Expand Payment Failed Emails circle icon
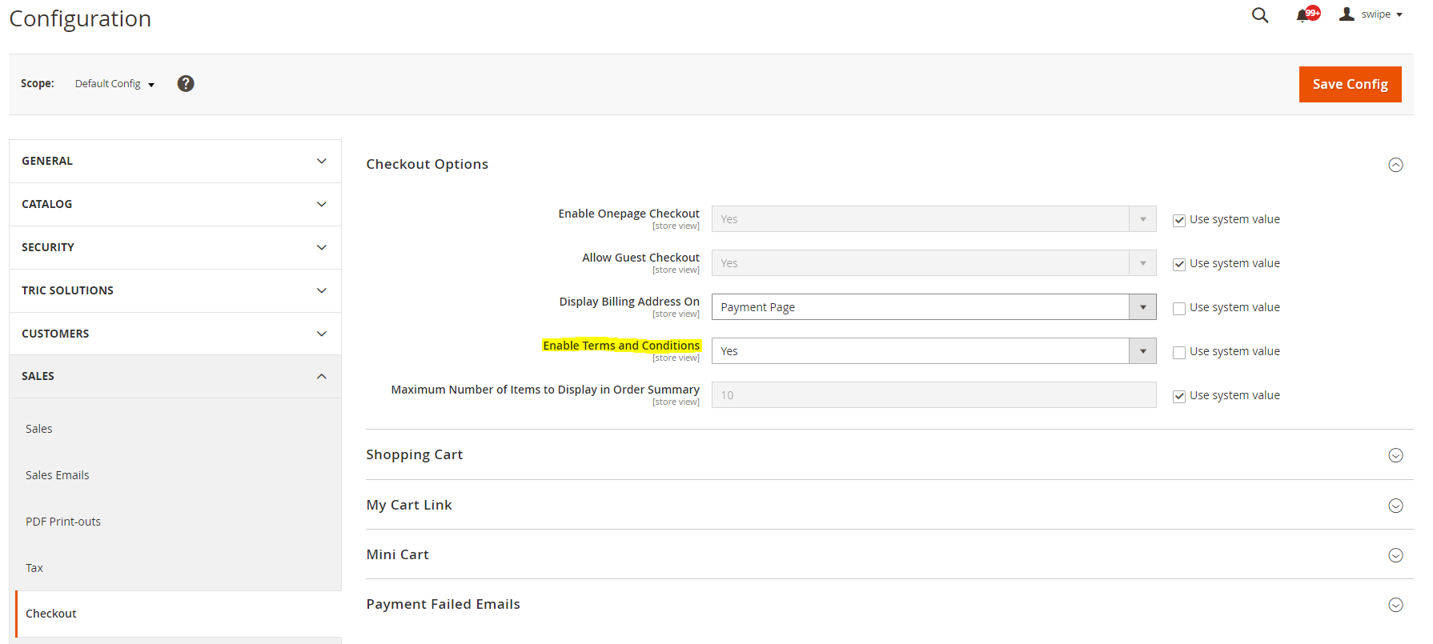1433x644 pixels. [x=1395, y=605]
